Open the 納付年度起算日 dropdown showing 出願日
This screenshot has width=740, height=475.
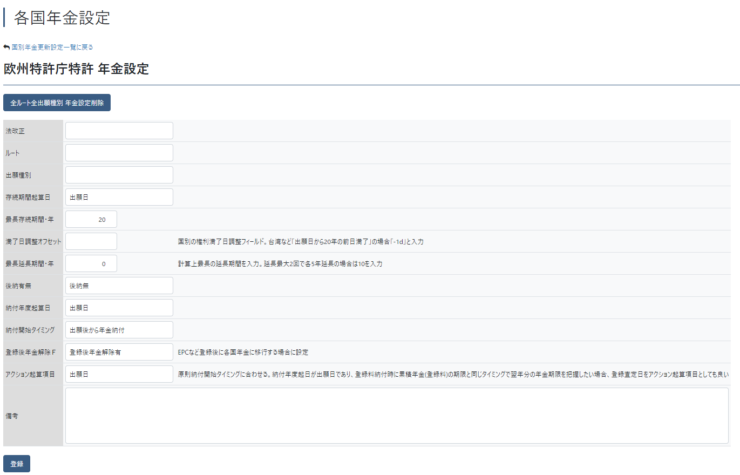[x=119, y=308]
